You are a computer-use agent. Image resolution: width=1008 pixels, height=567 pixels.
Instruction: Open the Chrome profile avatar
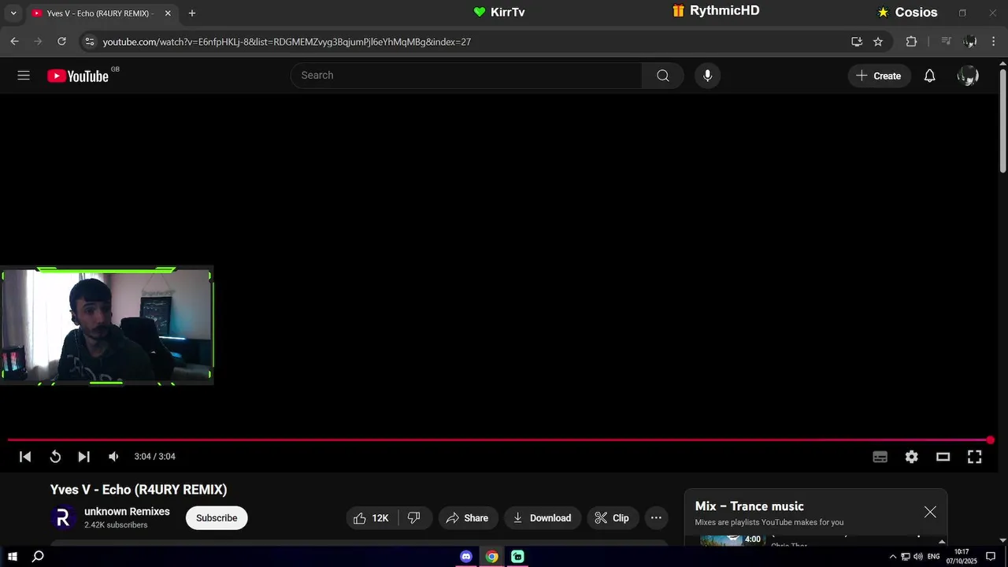[x=970, y=42]
